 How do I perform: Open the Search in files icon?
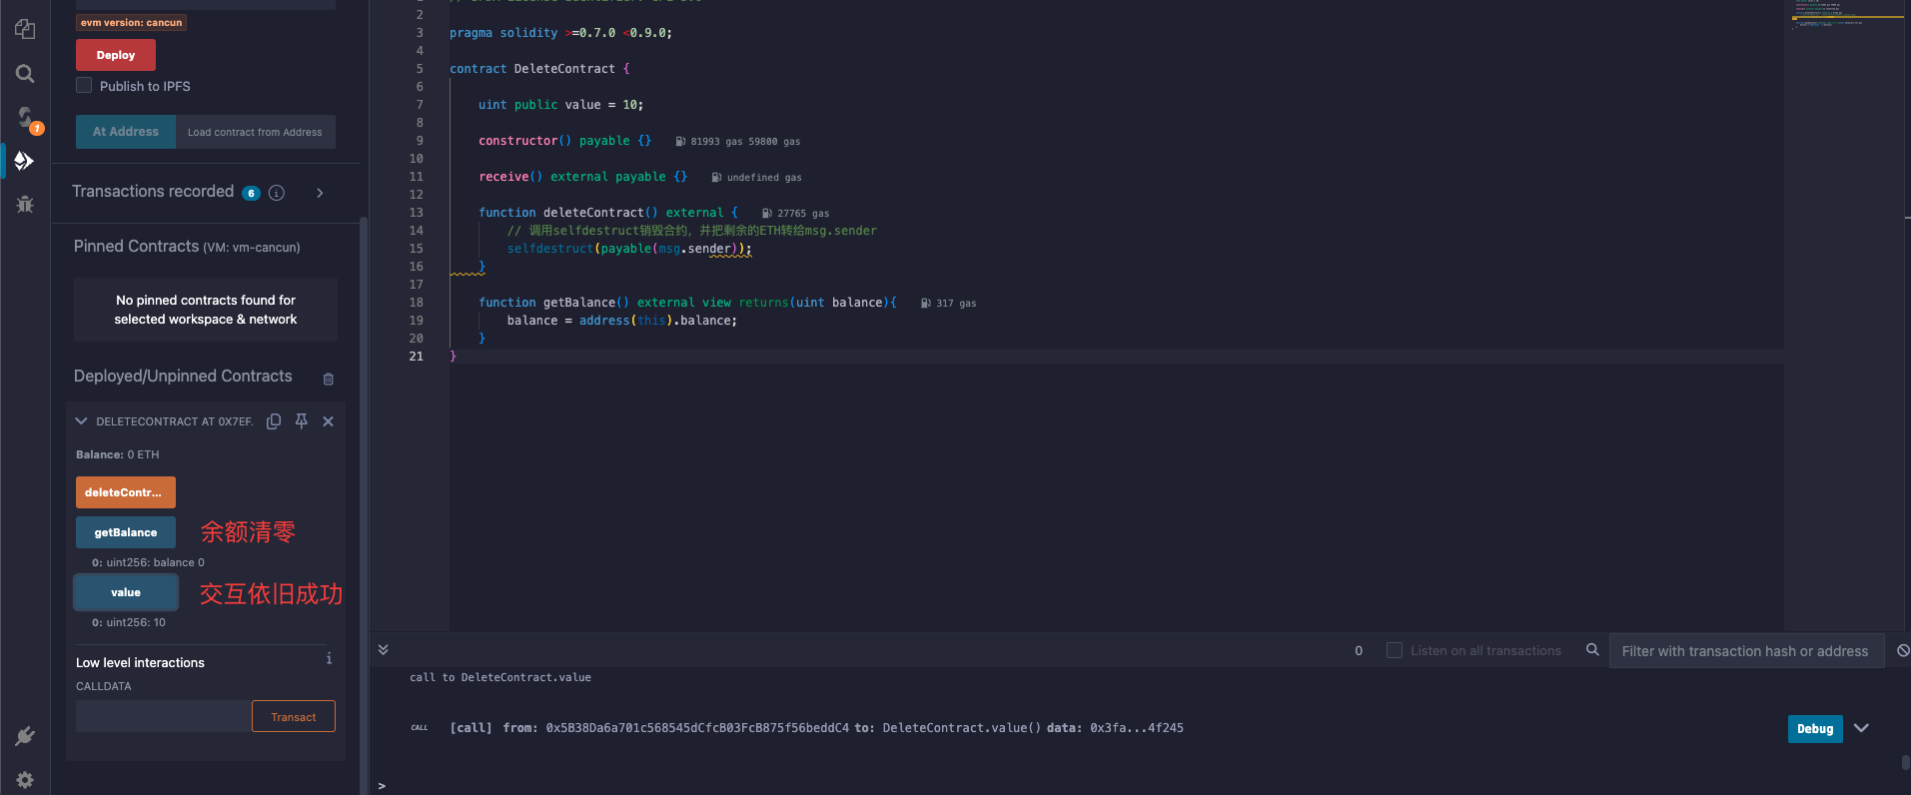[x=25, y=74]
